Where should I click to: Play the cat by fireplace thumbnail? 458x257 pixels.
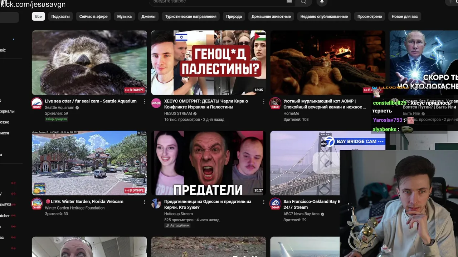pos(327,62)
